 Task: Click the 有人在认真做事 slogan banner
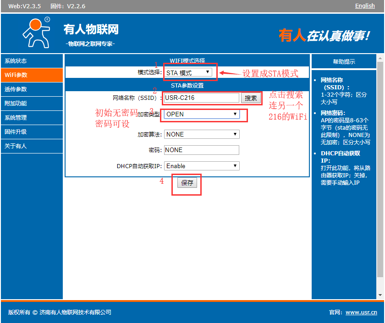pos(324,35)
